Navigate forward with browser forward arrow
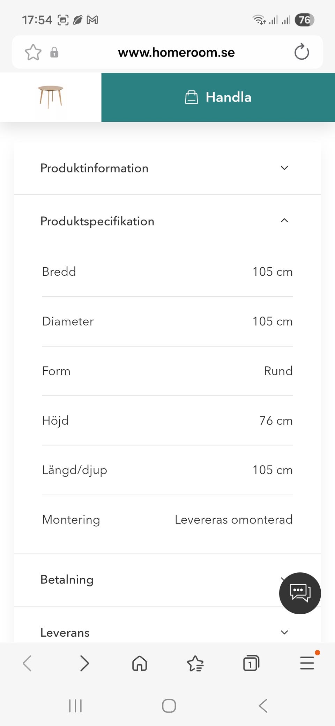This screenshot has height=726, width=335. click(84, 663)
